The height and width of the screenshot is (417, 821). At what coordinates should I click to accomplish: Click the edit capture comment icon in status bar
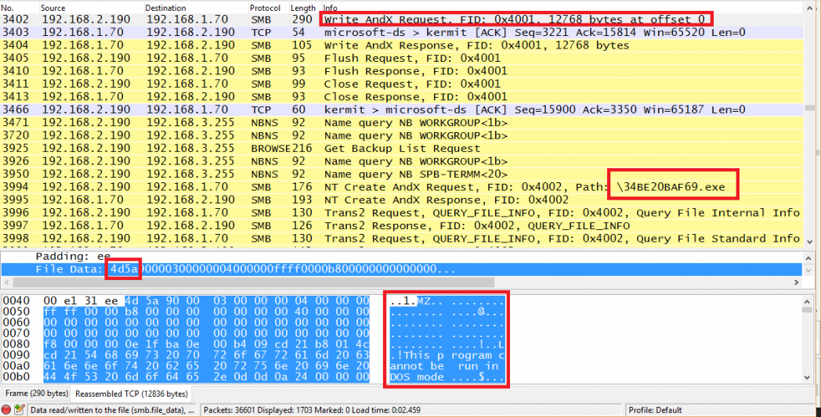(20, 410)
